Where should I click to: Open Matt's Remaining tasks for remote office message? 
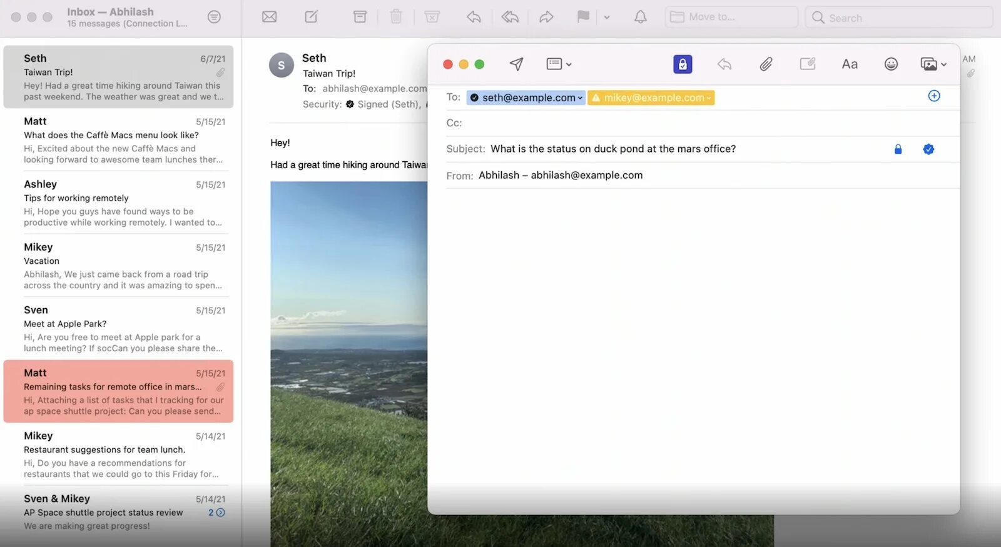(x=118, y=391)
